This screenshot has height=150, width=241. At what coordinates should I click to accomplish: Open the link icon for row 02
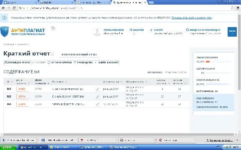97,97
